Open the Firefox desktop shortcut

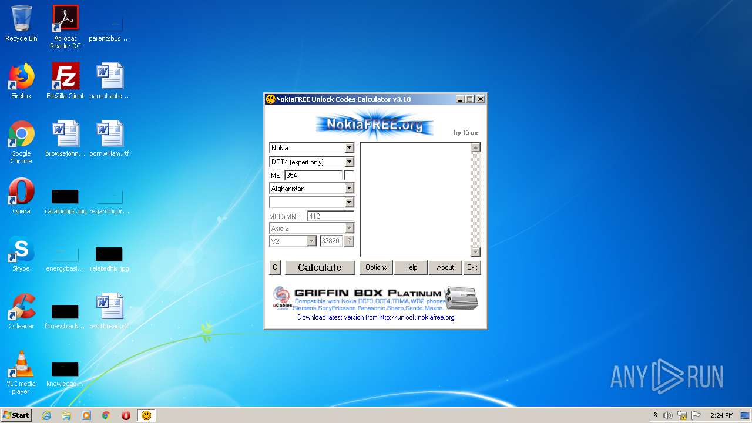click(x=21, y=81)
